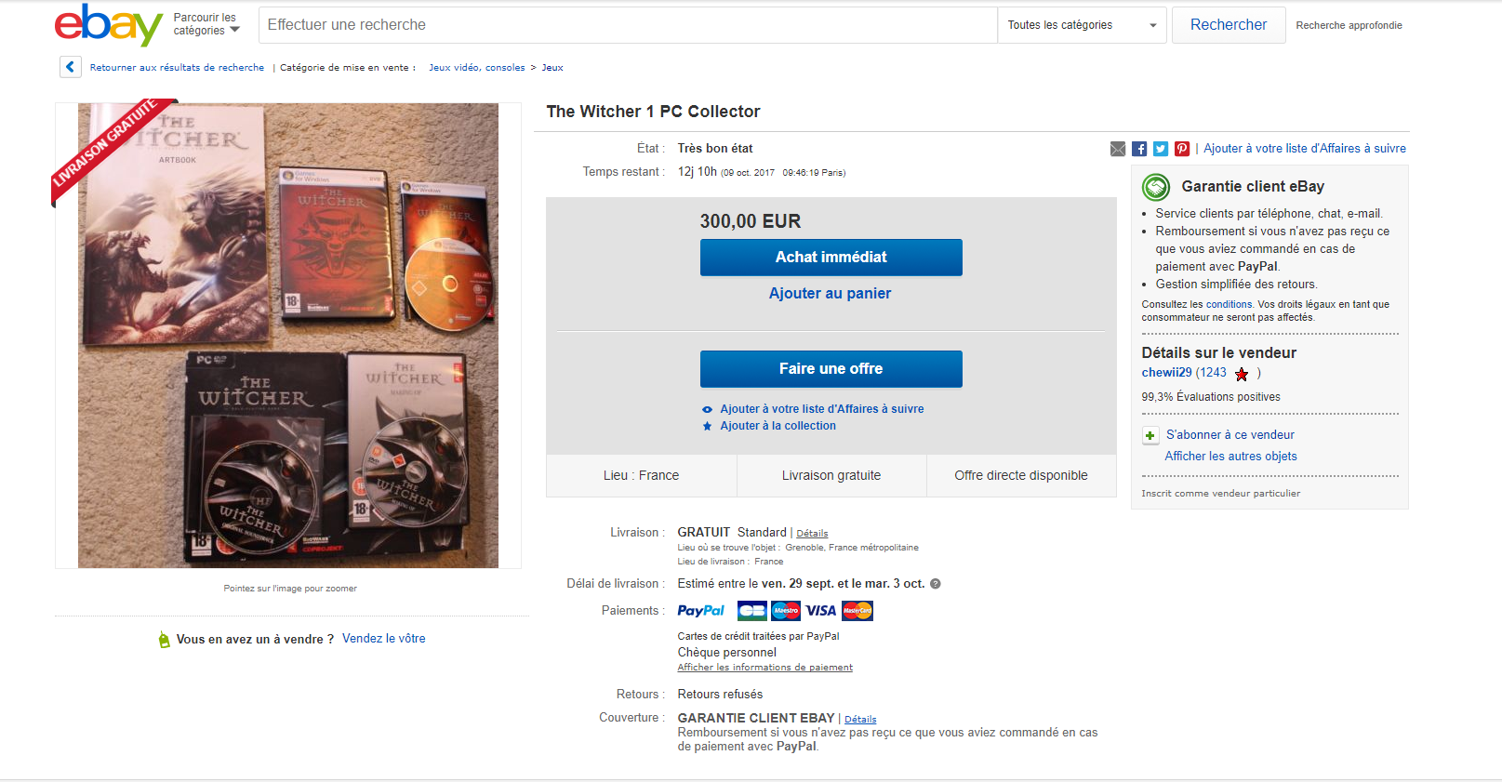Click the green plus icon to follow seller
The image size is (1502, 782).
pos(1150,435)
